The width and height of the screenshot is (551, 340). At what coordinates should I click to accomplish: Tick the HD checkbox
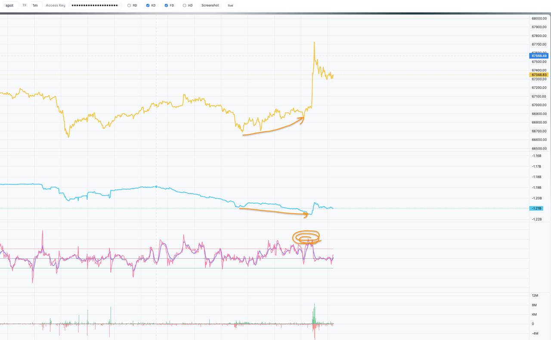pos(185,6)
